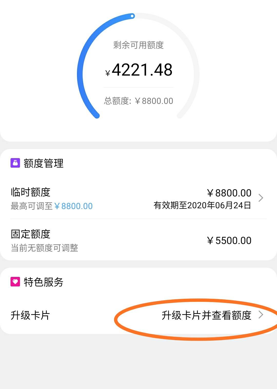This screenshot has width=277, height=389.
Task: Tap the 升级卡片 label
Action: pyautogui.click(x=30, y=315)
